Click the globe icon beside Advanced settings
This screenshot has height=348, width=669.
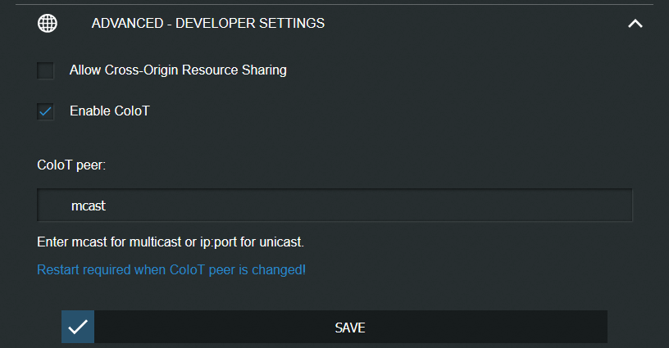coord(48,24)
